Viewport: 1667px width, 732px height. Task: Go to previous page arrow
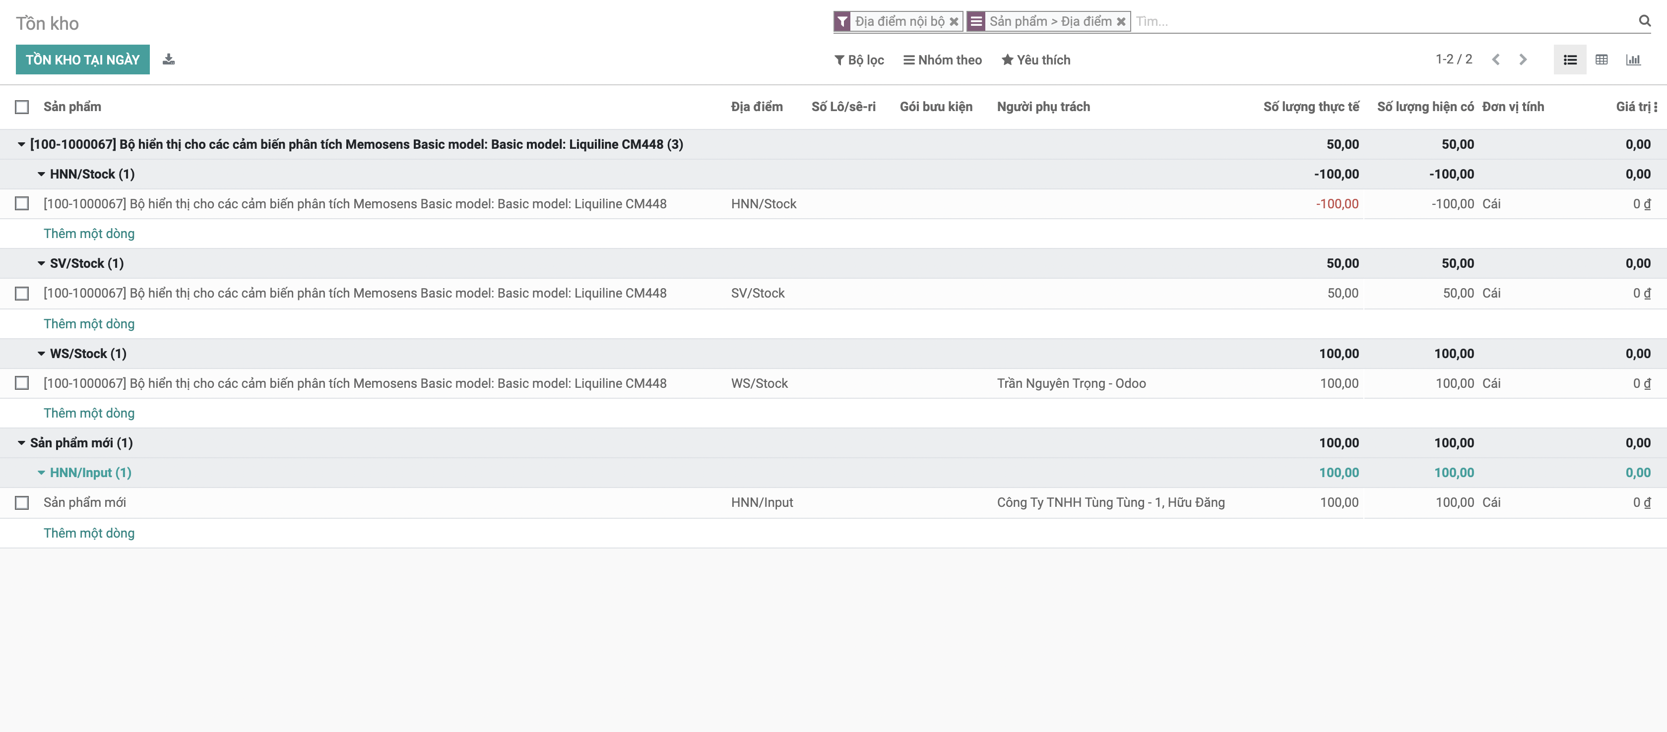[x=1495, y=60]
